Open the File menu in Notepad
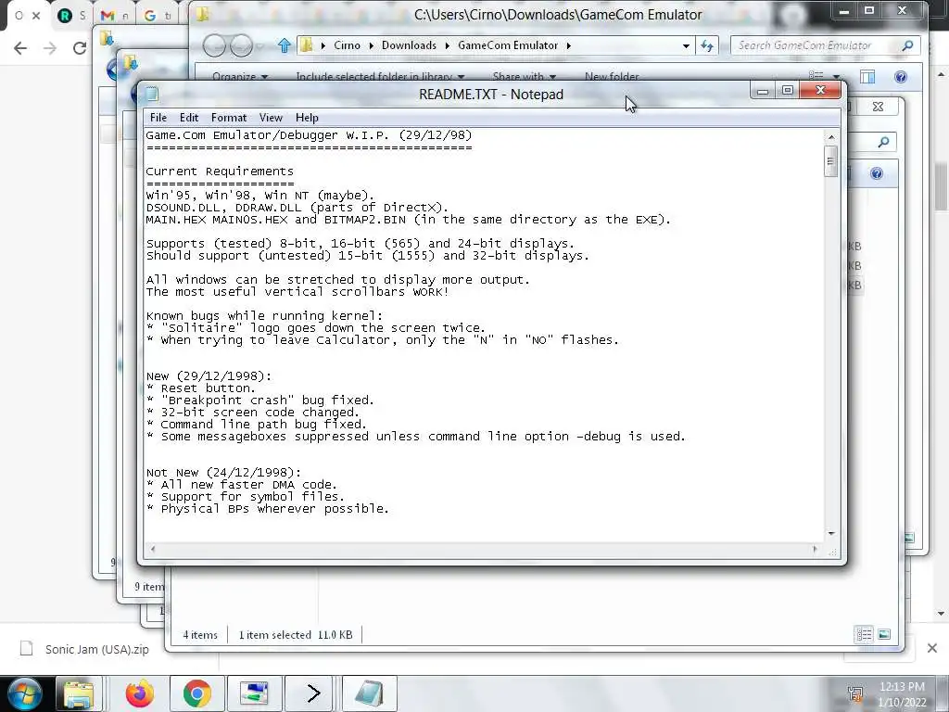The height and width of the screenshot is (712, 949). 158,118
